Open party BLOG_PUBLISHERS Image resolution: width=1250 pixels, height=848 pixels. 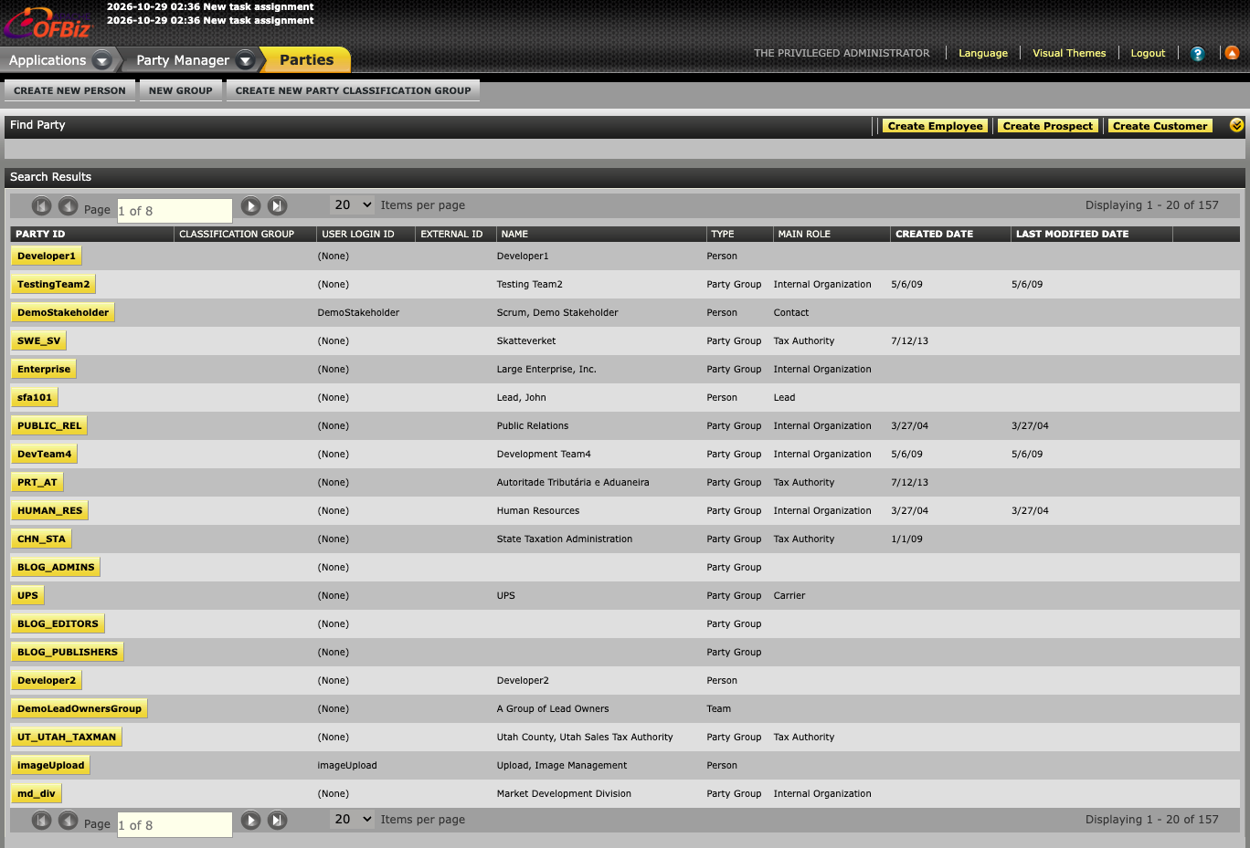68,653
